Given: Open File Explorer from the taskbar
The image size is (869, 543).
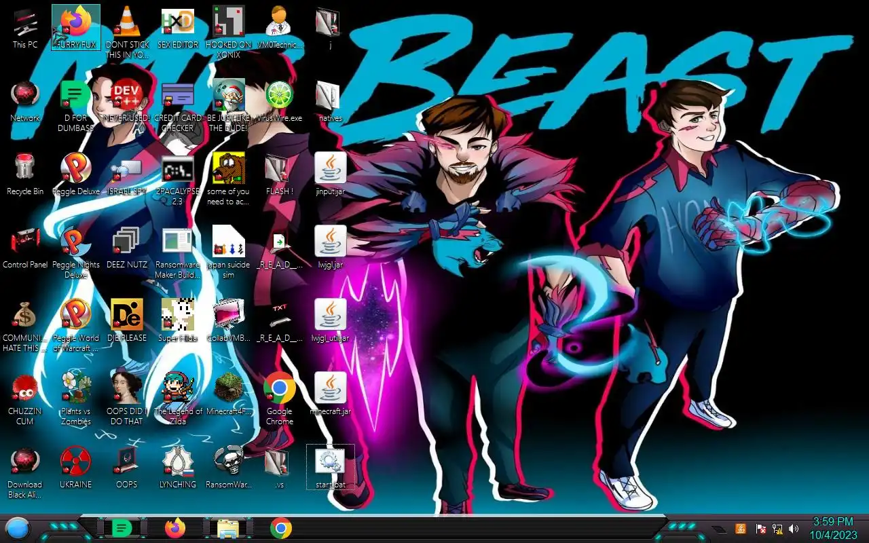Looking at the screenshot, I should (227, 528).
